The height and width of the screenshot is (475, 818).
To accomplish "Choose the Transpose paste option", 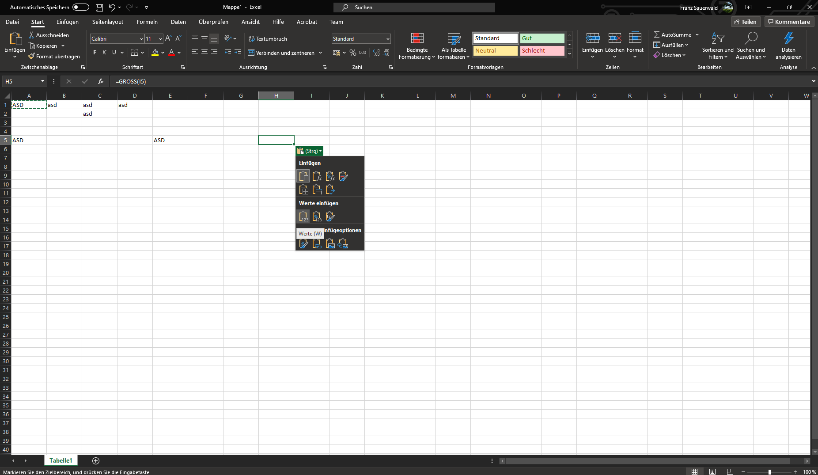I will pos(330,190).
